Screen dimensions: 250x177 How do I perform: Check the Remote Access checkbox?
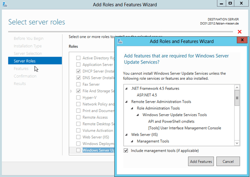78,117
